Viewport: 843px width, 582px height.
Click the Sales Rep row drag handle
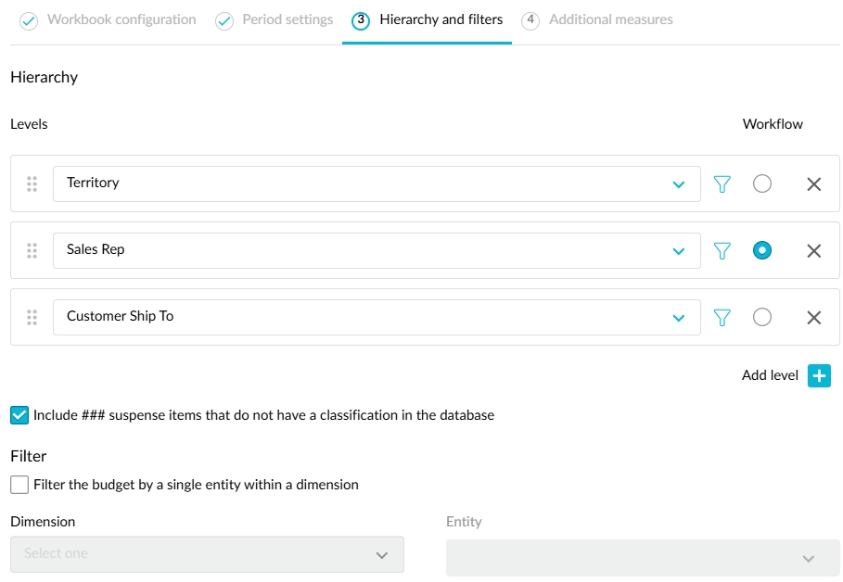[x=32, y=251]
